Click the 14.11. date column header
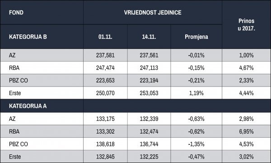271x163 pixels. 149,37
